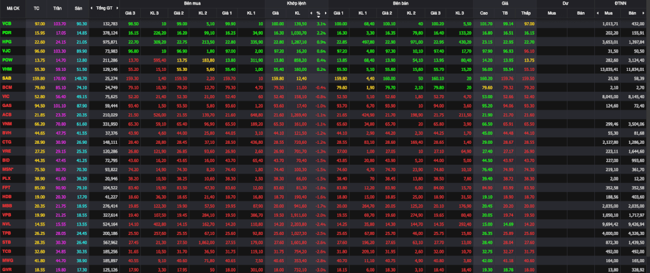Click left arrow beside the % column header
Image resolution: width=650 pixels, height=273 pixels.
tap(312, 13)
